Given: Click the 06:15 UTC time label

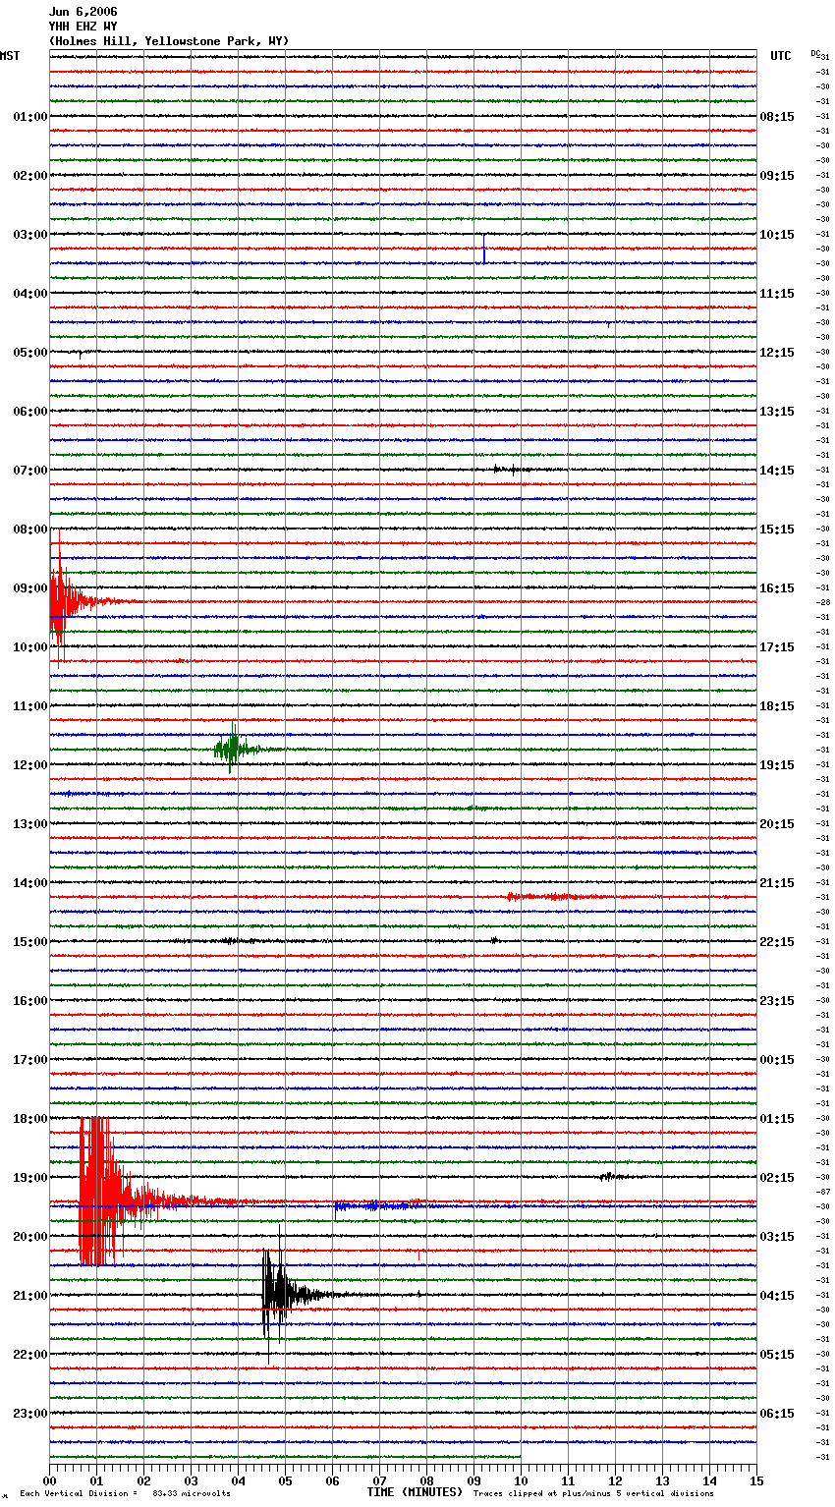Looking at the screenshot, I should [777, 1414].
